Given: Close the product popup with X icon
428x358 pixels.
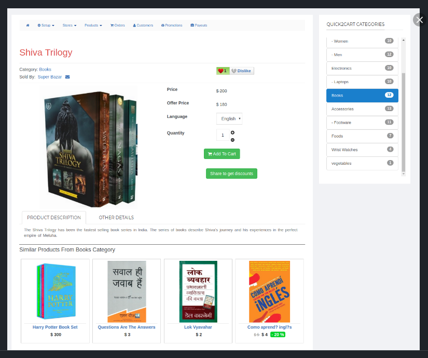Looking at the screenshot, I should (x=420, y=20).
